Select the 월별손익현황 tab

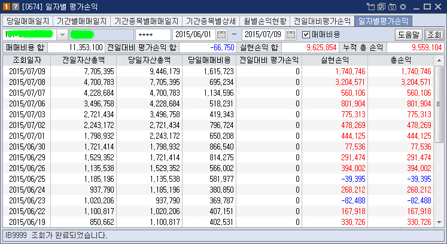(265, 21)
